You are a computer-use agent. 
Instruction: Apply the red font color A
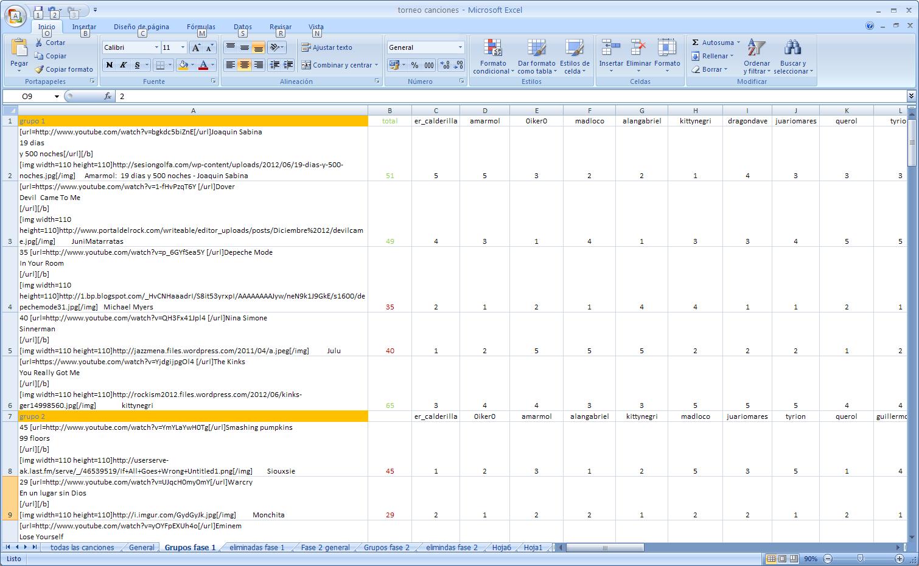click(x=203, y=65)
